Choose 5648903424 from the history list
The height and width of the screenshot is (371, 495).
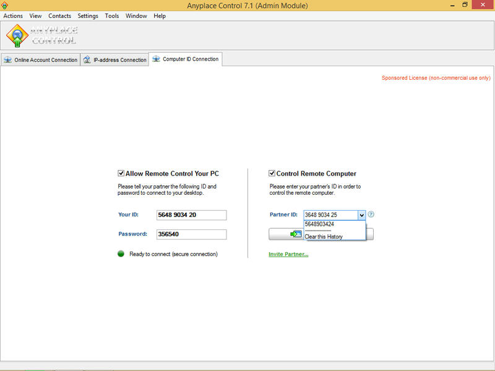click(x=335, y=224)
